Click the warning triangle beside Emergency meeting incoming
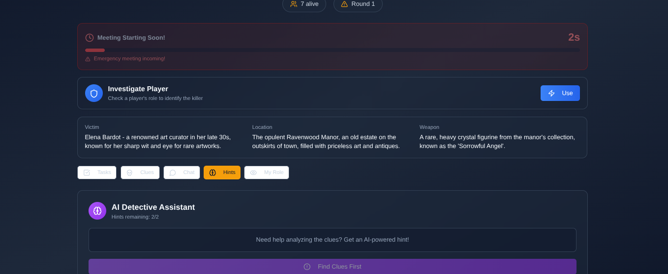 88,59
